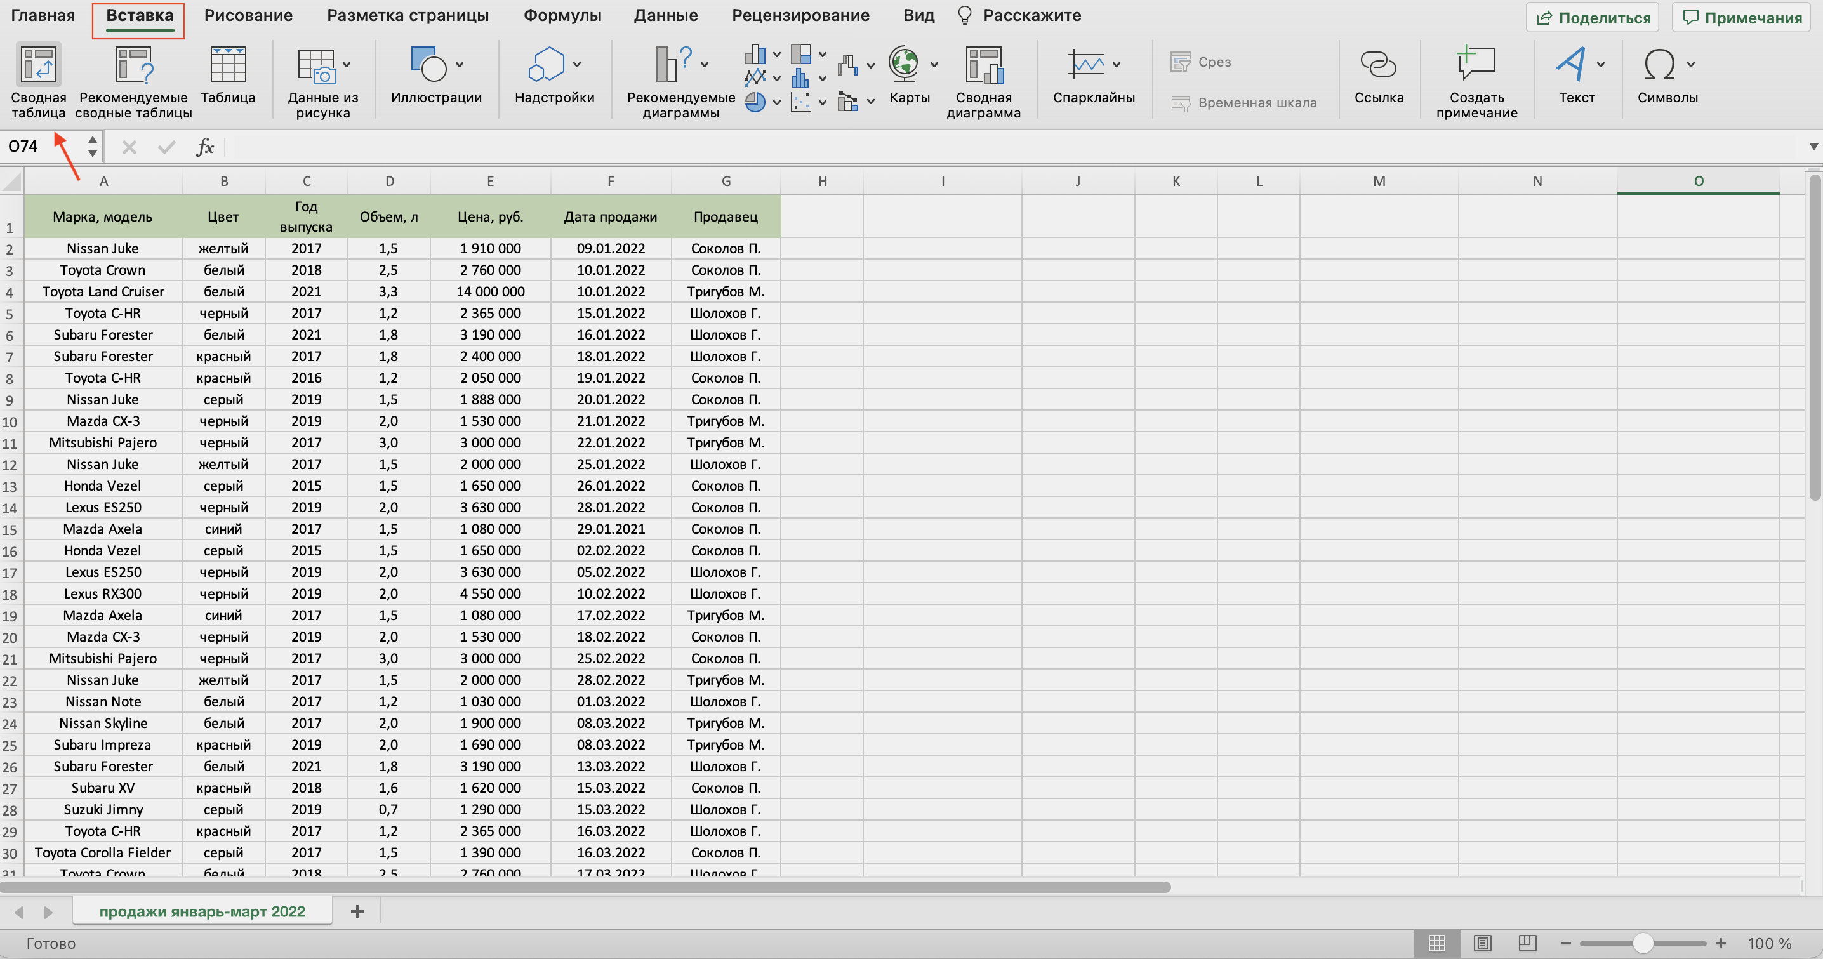Open Рекомендуемые диаграммы icon
Screen dimensions: 1823x959
click(x=672, y=65)
